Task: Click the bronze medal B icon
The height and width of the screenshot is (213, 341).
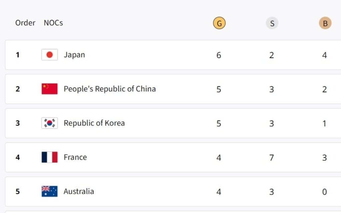Action: (325, 23)
